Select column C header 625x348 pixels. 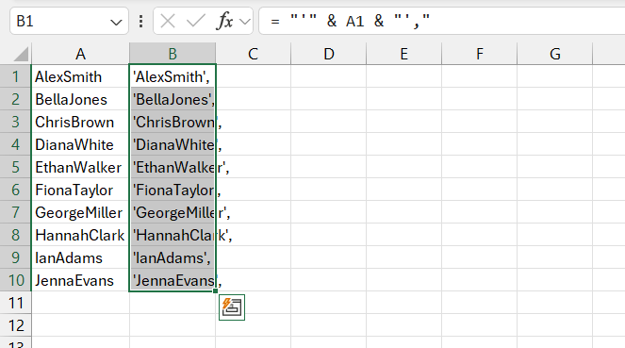tap(253, 54)
